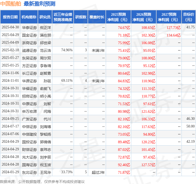Select the value 80.64亿
This screenshot has height=184, width=196.
tap(124, 73)
